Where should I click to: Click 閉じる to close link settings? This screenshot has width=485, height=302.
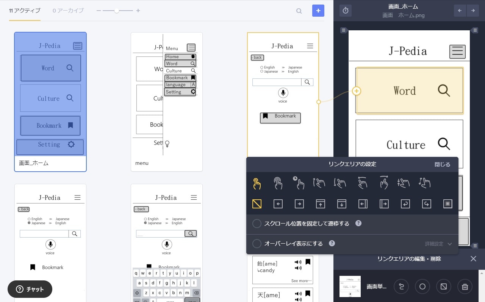(x=443, y=164)
